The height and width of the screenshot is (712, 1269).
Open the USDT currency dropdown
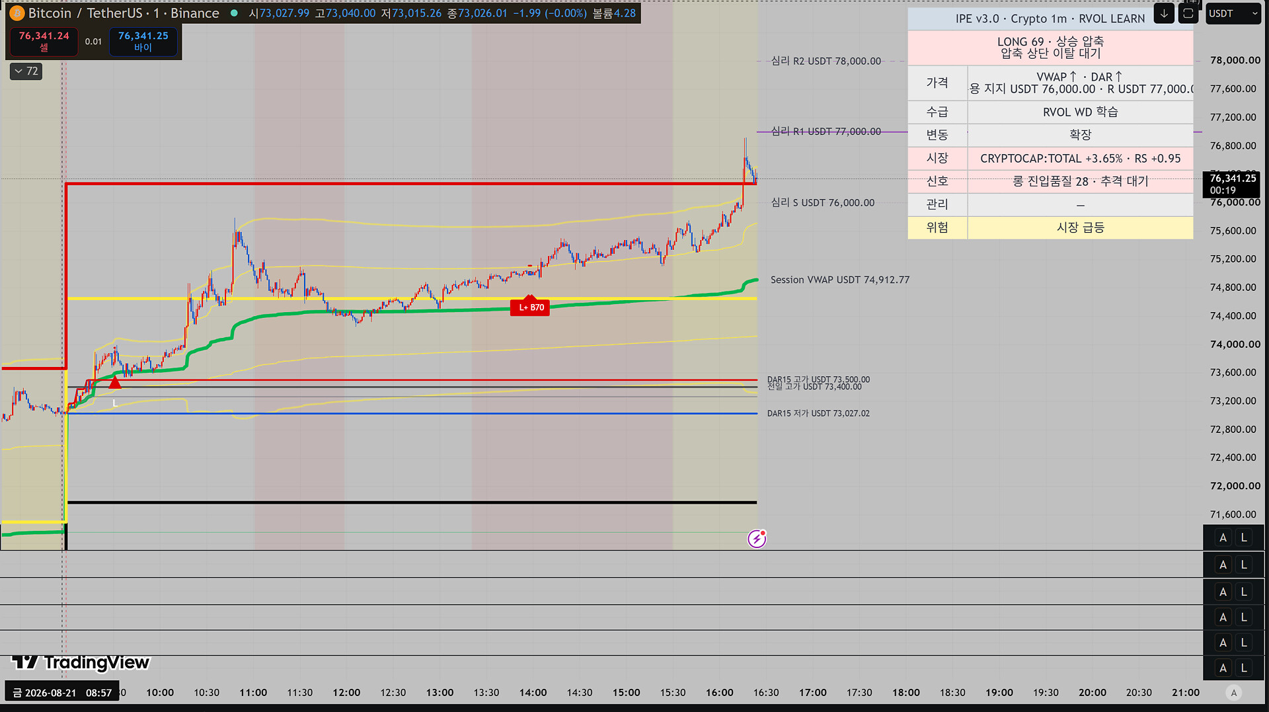click(x=1233, y=13)
